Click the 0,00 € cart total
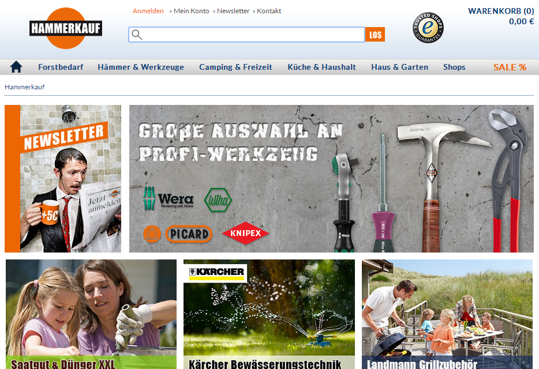Image resolution: width=539 pixels, height=369 pixels. [522, 22]
